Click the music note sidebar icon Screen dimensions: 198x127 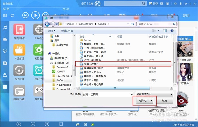(5, 27)
